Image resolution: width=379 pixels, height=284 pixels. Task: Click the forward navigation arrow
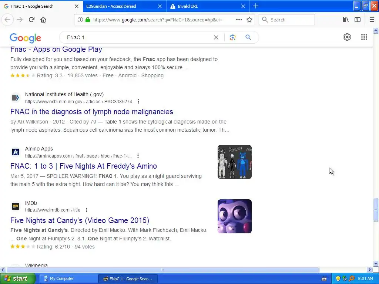(20, 20)
